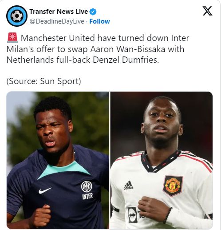Click the "INTER" text on the navy shirt
Image resolution: width=221 pixels, height=230 pixels.
point(87,196)
